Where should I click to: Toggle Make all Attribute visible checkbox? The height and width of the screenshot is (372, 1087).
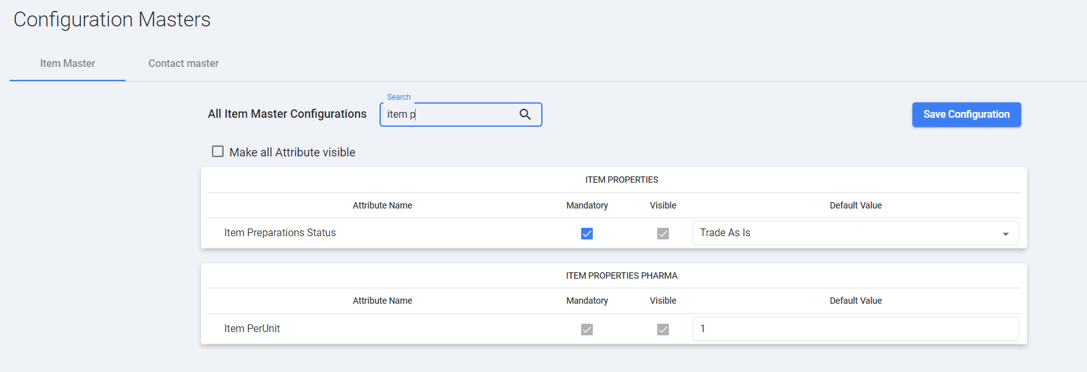(x=218, y=152)
